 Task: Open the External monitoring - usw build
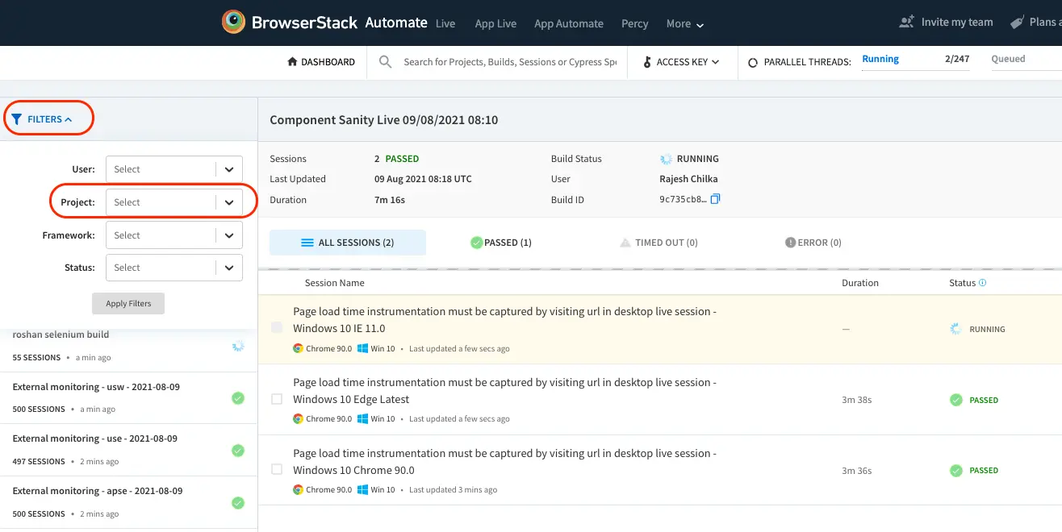coord(96,388)
